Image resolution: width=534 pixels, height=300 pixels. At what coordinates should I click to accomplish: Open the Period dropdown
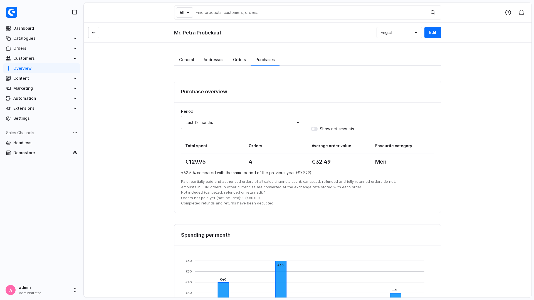pyautogui.click(x=243, y=122)
